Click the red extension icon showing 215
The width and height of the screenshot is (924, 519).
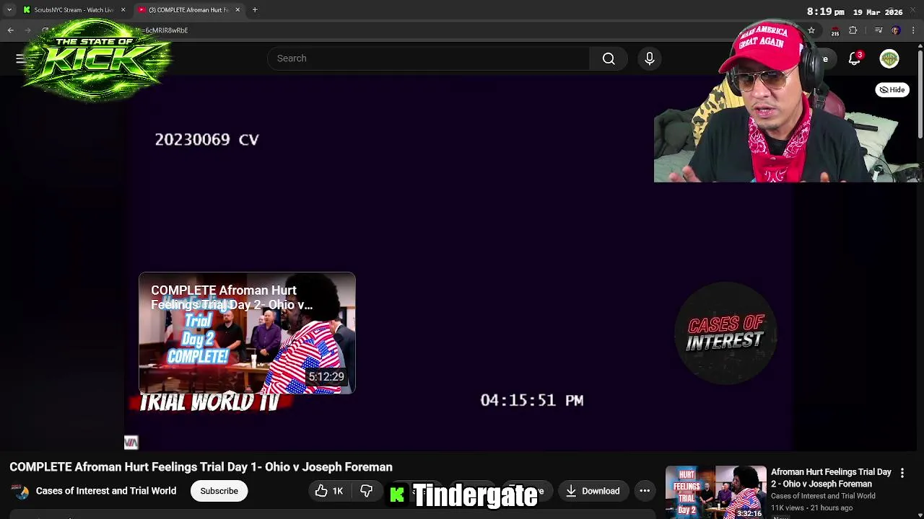tap(834, 31)
